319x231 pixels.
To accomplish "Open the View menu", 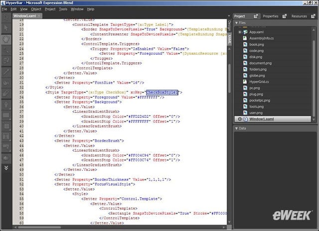I will pyautogui.click(x=23, y=9).
